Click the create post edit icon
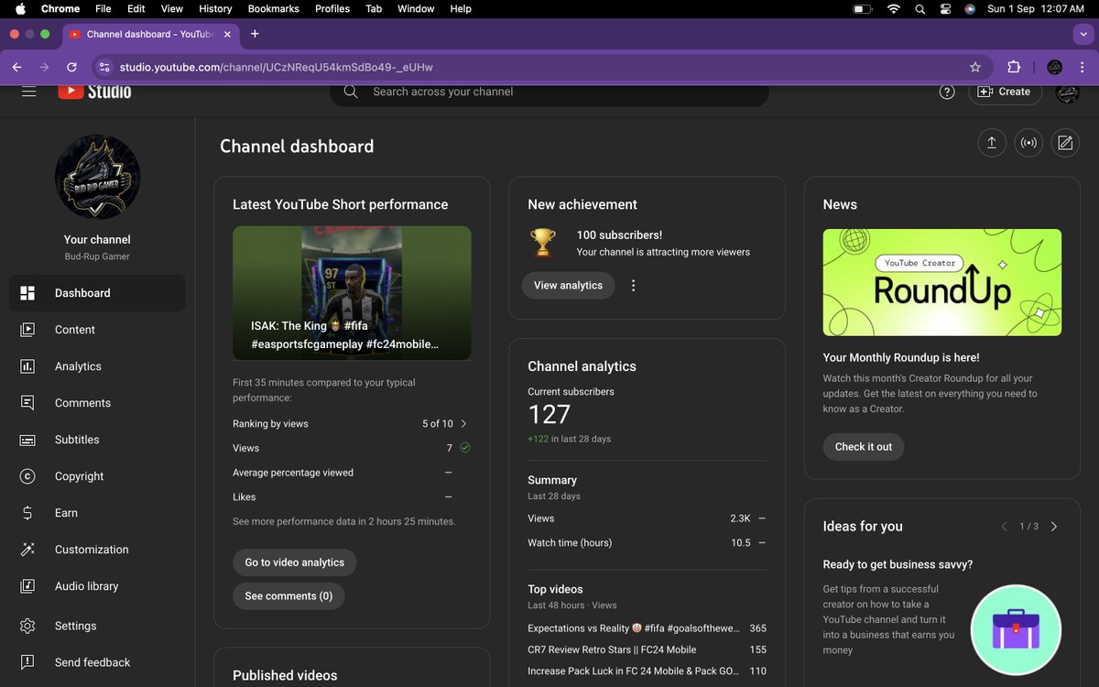 pos(1065,143)
